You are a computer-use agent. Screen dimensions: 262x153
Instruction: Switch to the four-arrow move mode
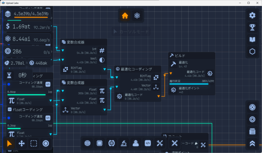click(22, 144)
